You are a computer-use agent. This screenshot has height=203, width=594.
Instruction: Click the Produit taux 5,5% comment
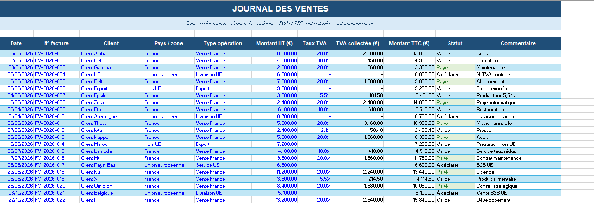(x=518, y=95)
